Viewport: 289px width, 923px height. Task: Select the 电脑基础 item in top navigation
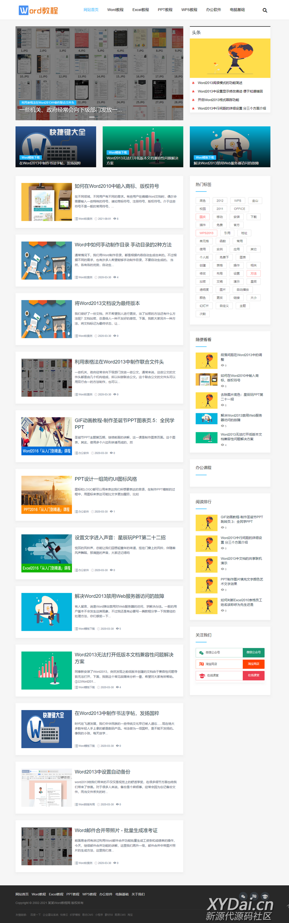(x=237, y=10)
